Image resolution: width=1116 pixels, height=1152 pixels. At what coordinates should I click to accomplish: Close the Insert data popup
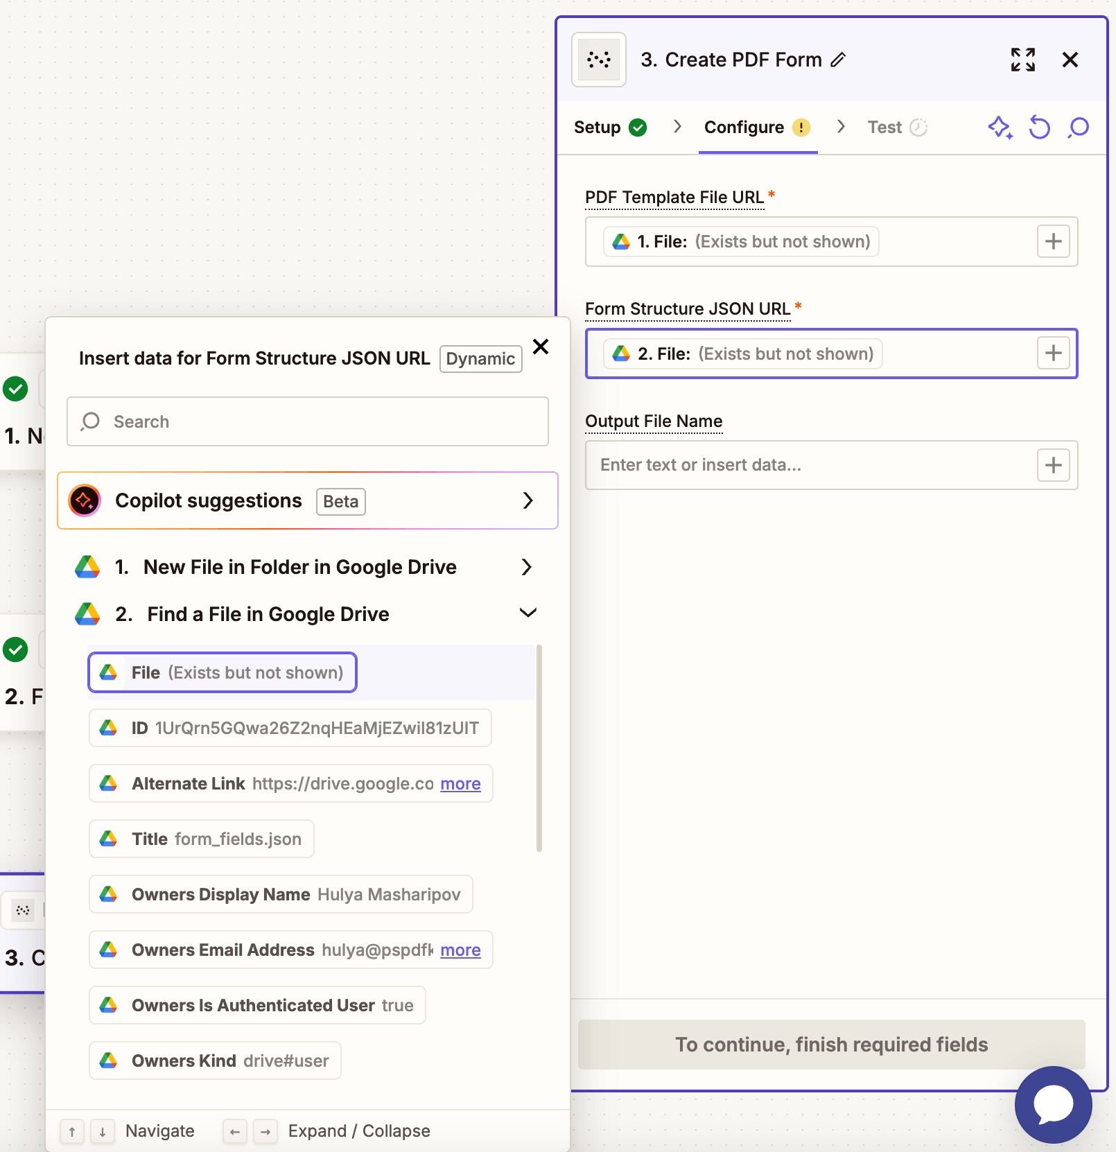pyautogui.click(x=541, y=347)
